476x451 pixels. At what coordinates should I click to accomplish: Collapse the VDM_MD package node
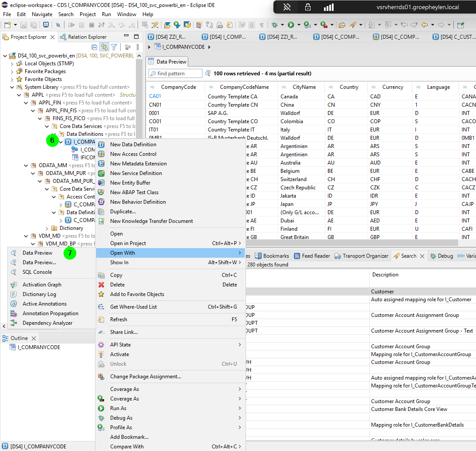click(x=26, y=236)
